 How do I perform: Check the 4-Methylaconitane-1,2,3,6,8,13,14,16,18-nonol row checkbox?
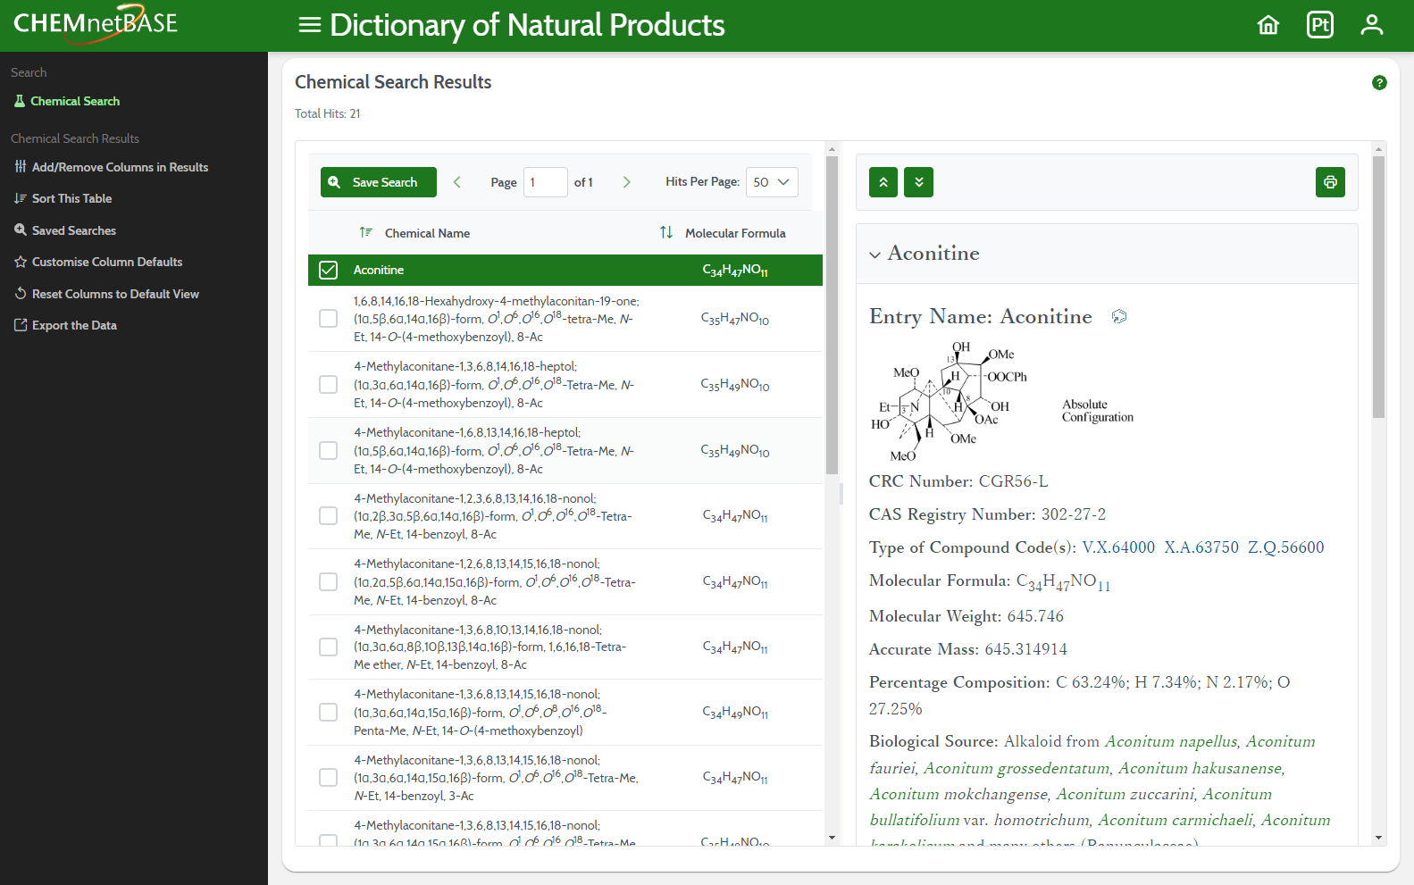329,516
